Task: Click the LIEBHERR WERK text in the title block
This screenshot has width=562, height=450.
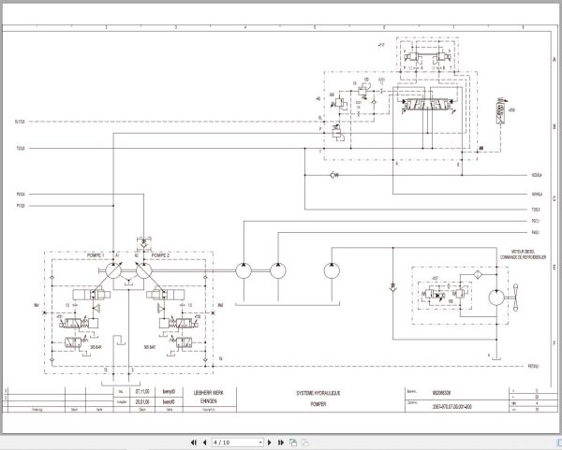Action: (209, 393)
